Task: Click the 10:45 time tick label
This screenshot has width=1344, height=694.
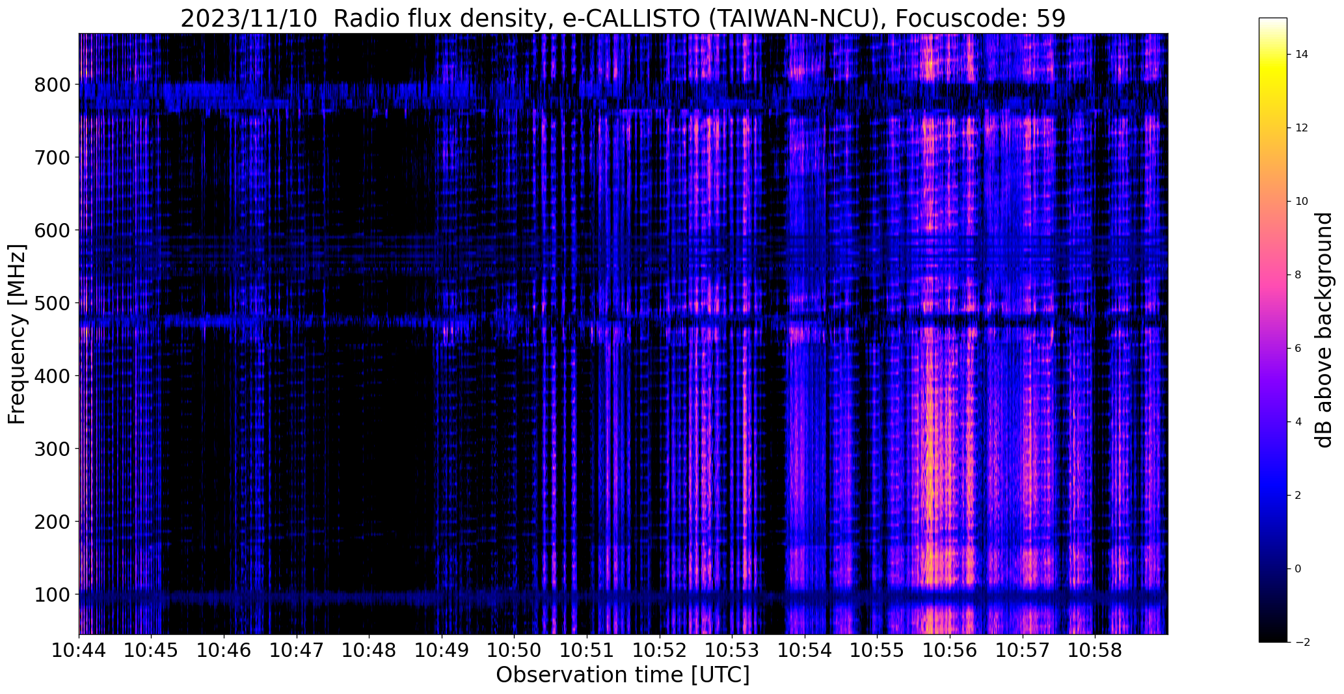Action: tap(152, 650)
